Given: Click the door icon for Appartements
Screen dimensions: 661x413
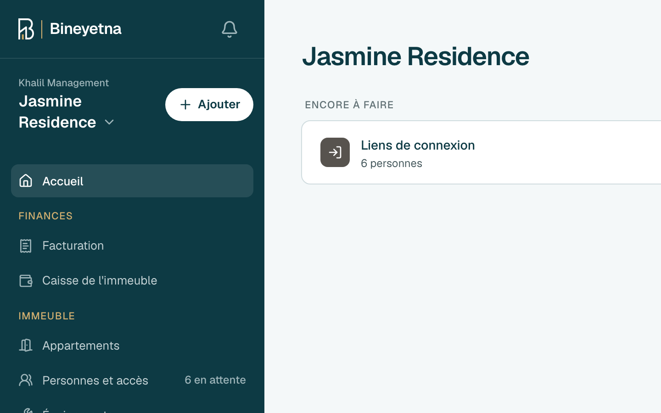Looking at the screenshot, I should click(26, 345).
